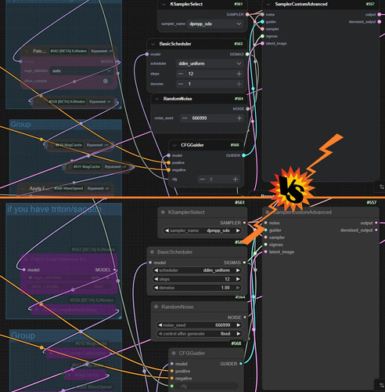Click the denoised_output socket on chevron-style SamplerCustomAdvanced
The image size is (385, 392).
(x=380, y=22)
